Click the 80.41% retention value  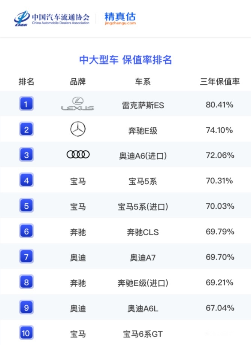(220, 105)
